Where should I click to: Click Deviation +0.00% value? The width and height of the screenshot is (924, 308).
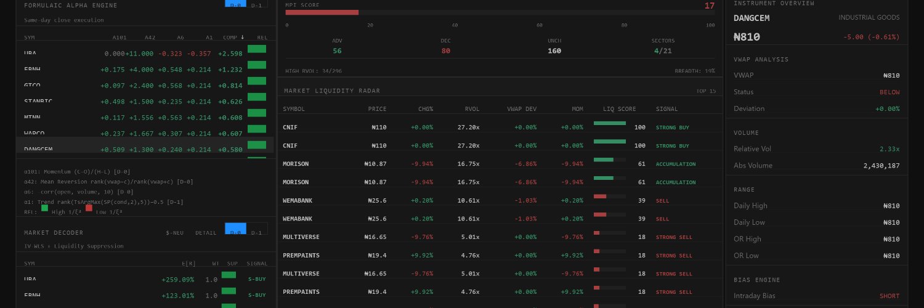point(888,108)
